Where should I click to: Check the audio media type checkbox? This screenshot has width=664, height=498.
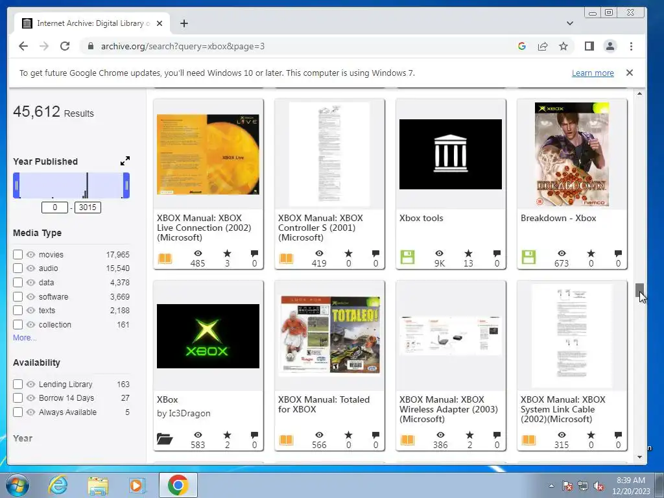tap(18, 268)
